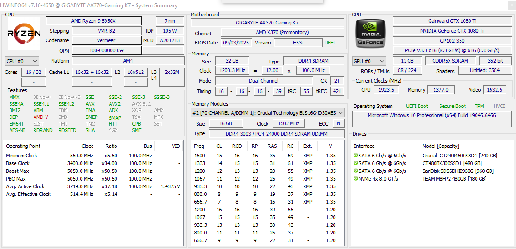Click the Dual-Channel mode field
516x249 pixels.
point(264,81)
